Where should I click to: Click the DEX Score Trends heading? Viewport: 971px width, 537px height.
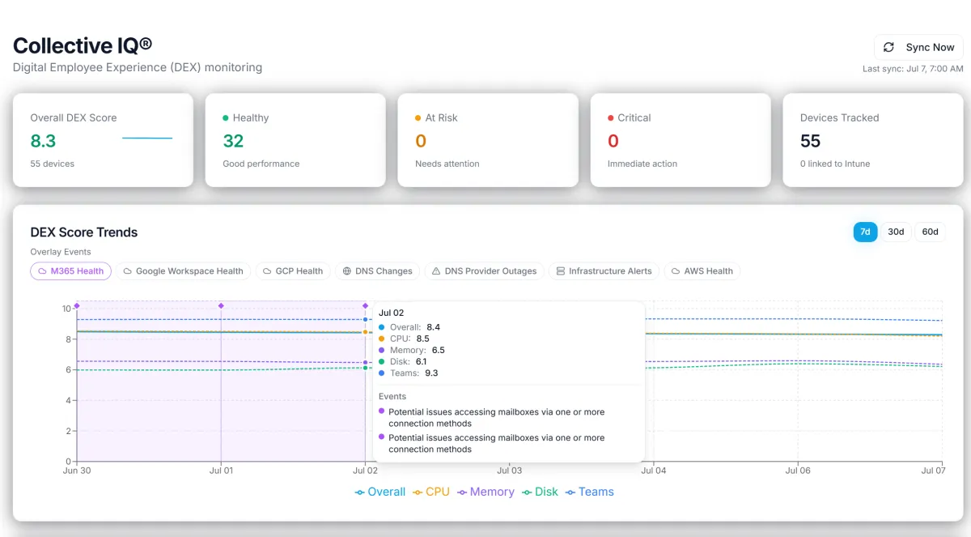84,232
